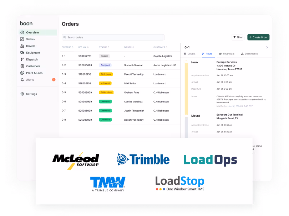Click the orange Alerts notification badge
The height and width of the screenshot is (216, 289).
[x=54, y=80]
